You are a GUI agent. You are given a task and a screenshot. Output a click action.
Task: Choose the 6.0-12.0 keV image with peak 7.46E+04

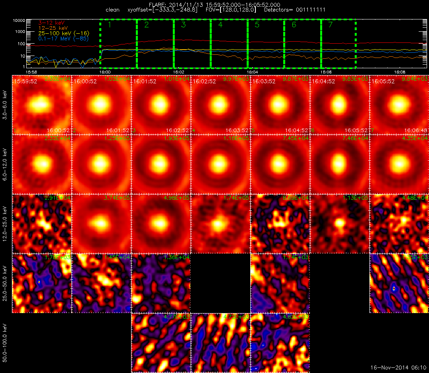[340, 165]
